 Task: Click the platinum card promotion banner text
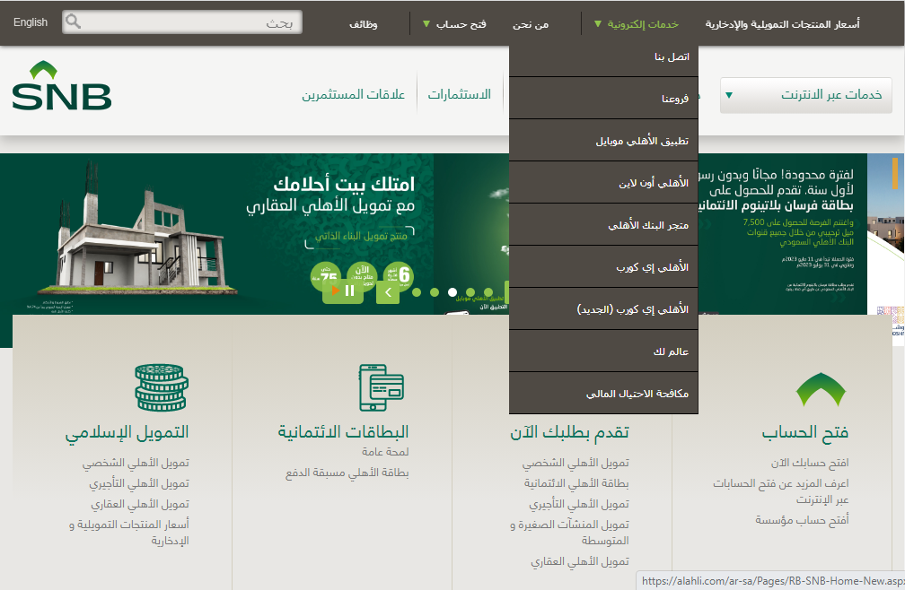(x=777, y=190)
